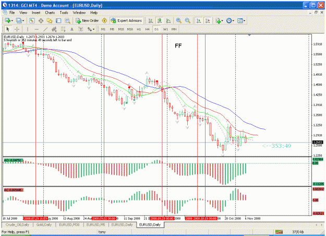Screen dimensions: 326x236
Task: Click connection status bars in status bar
Action: [x=279, y=232]
